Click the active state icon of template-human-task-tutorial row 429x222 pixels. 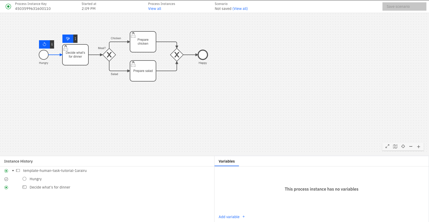point(6,171)
